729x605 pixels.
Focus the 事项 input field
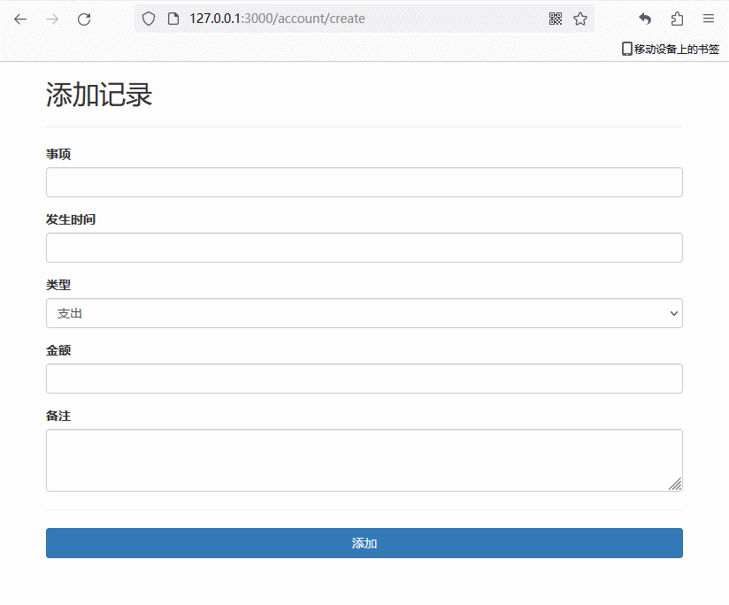point(364,182)
